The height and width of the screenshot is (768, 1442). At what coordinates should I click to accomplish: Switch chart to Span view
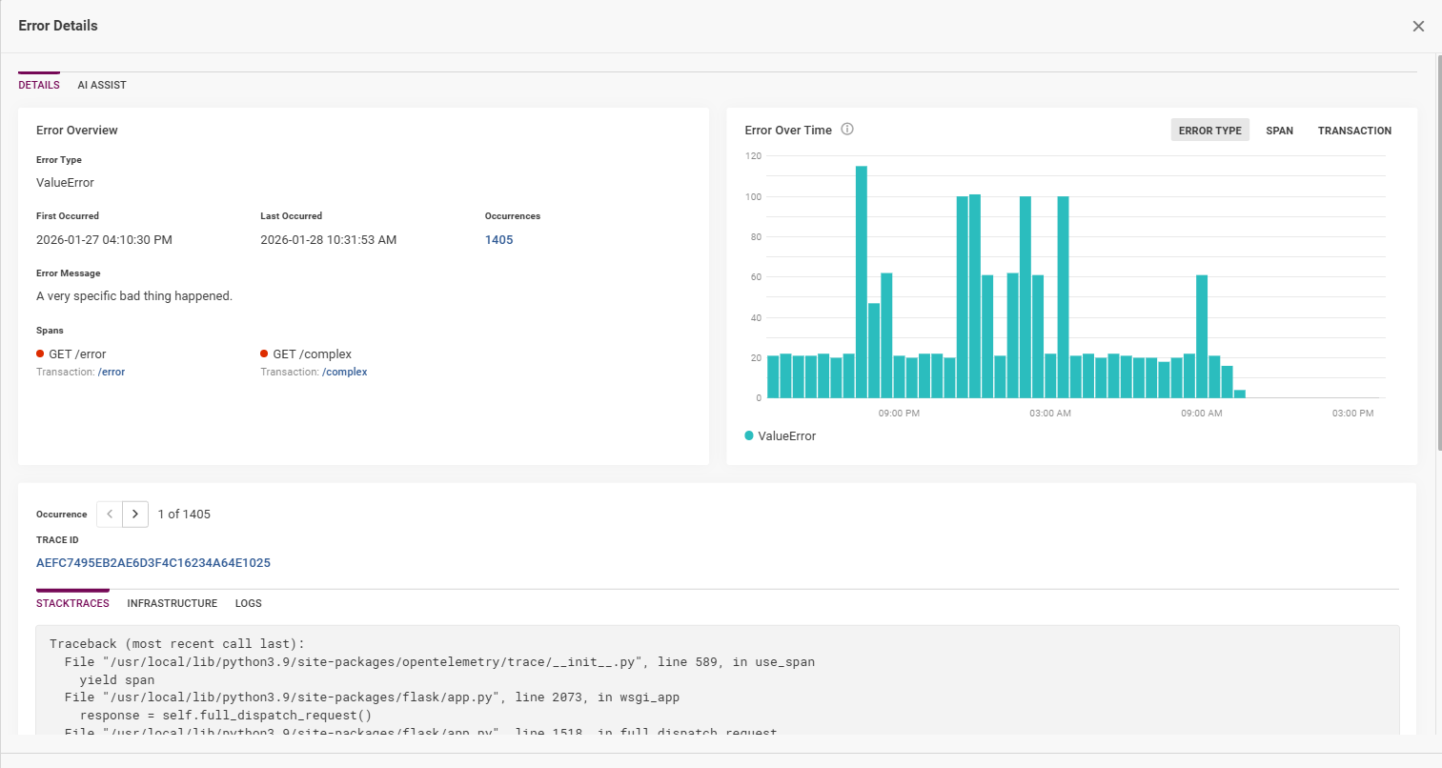tap(1279, 131)
